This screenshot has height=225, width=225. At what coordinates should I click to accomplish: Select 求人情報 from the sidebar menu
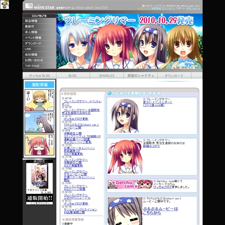point(39,32)
